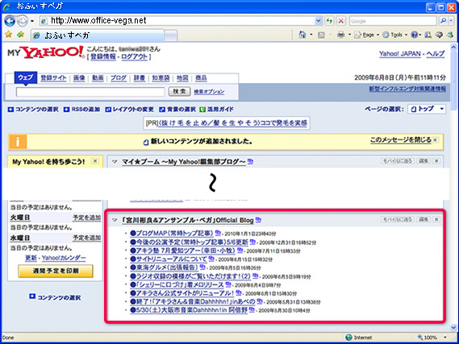Click 予定を追加 for 火曜日
This screenshot has width=459, height=344.
[x=87, y=218]
